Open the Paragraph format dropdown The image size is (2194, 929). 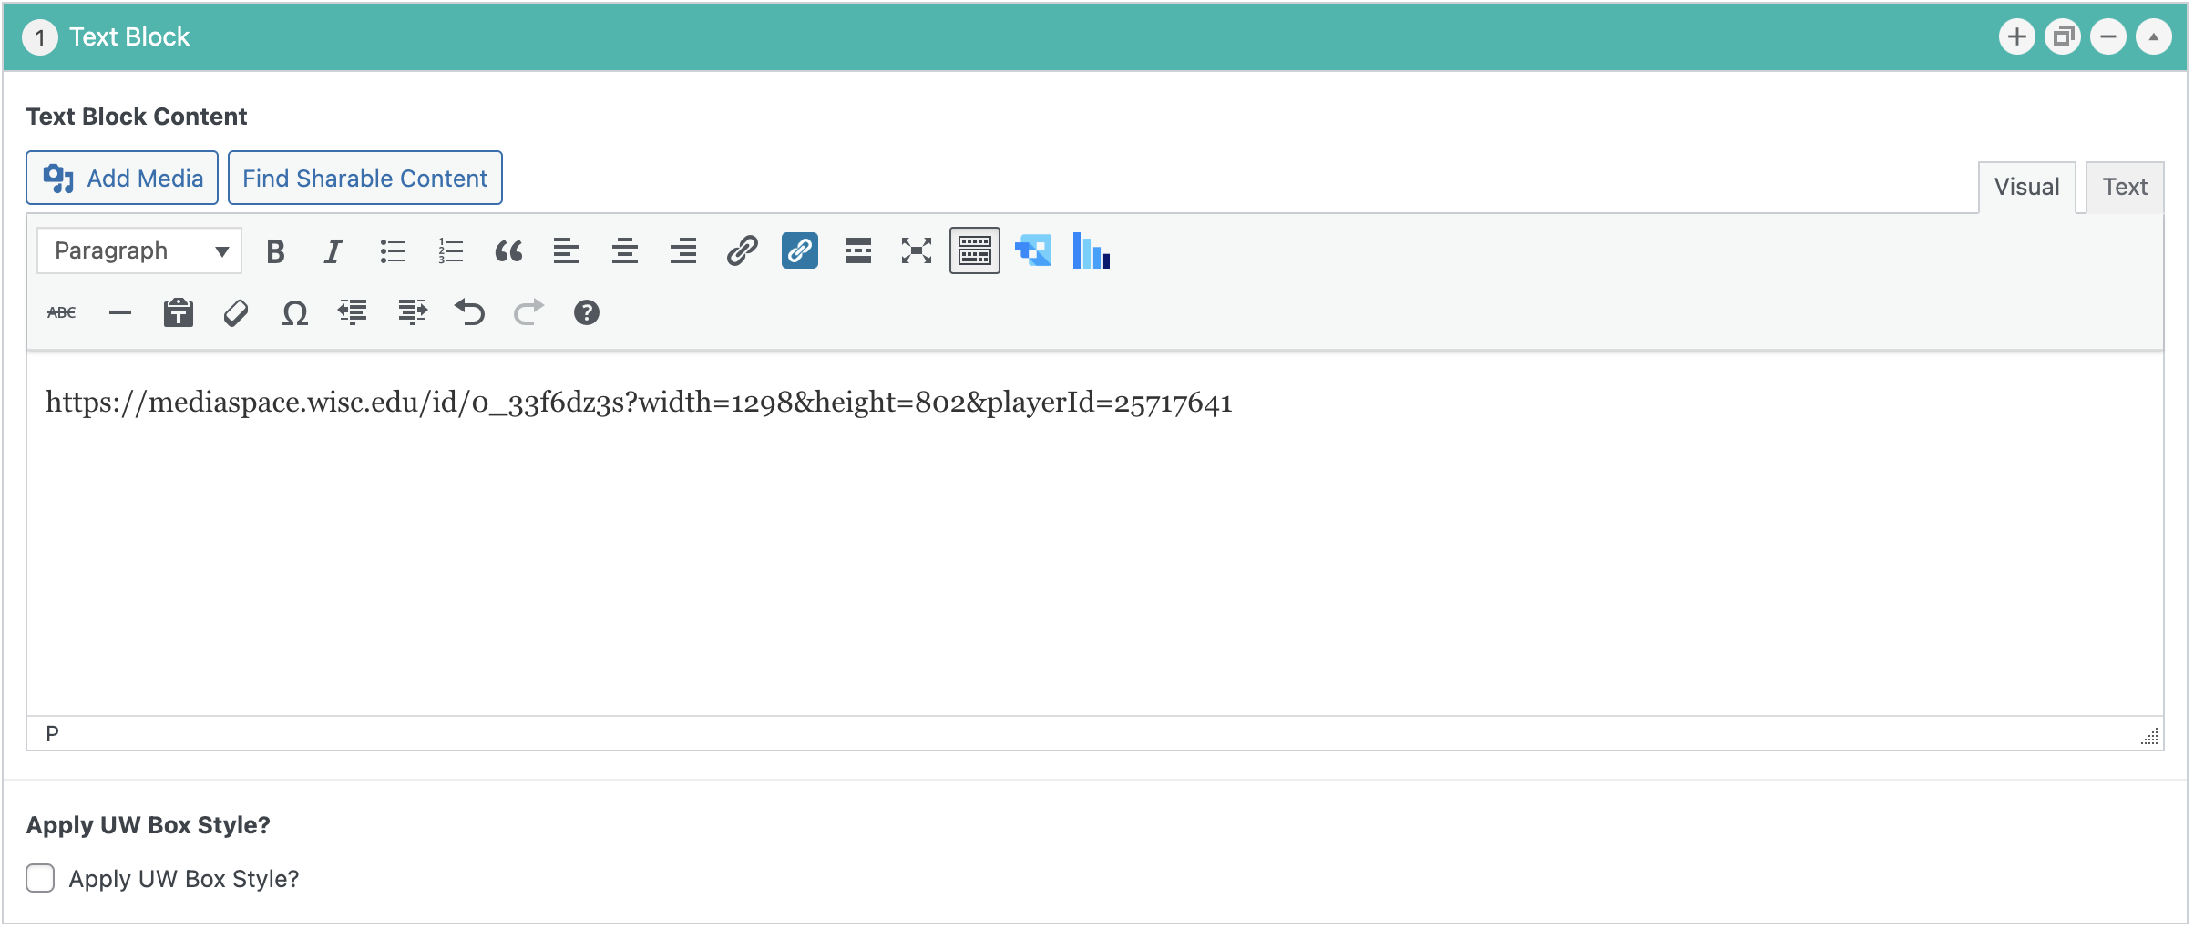pyautogui.click(x=139, y=251)
